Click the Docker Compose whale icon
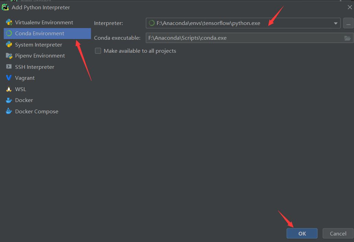This screenshot has width=354, height=242. (x=9, y=111)
